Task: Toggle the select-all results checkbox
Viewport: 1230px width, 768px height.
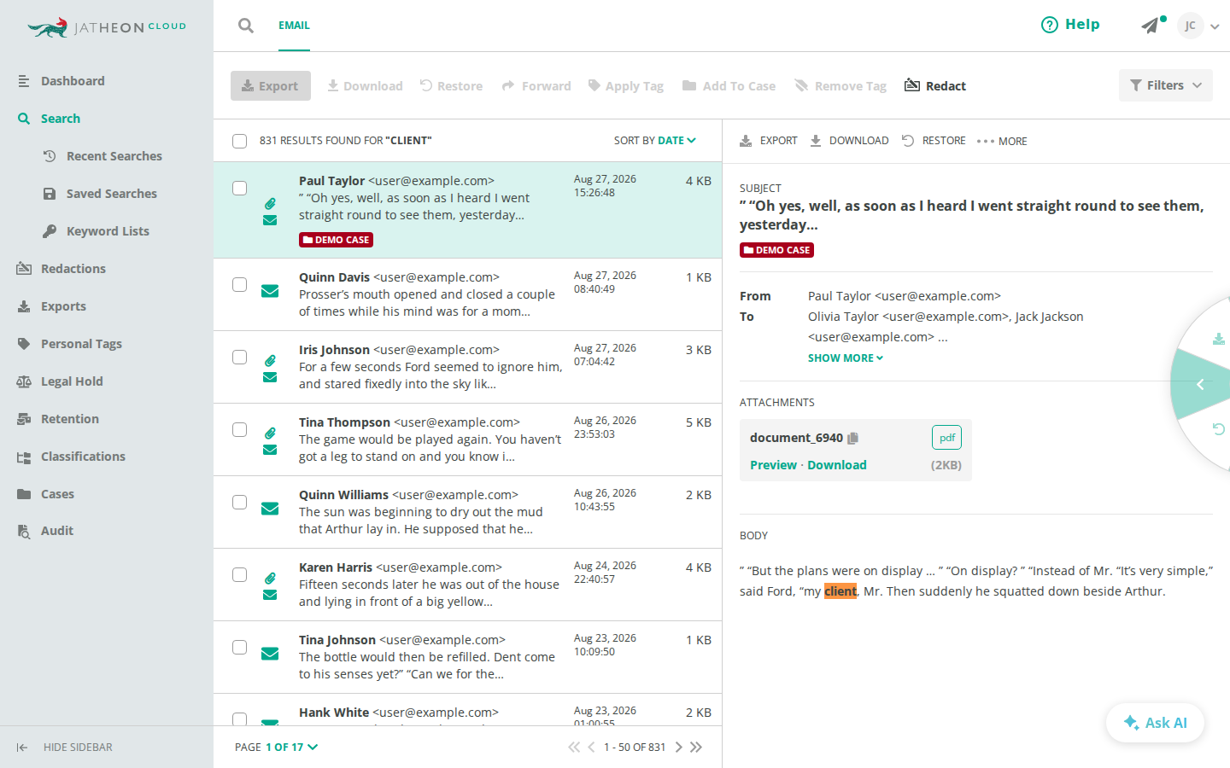Action: 240,141
